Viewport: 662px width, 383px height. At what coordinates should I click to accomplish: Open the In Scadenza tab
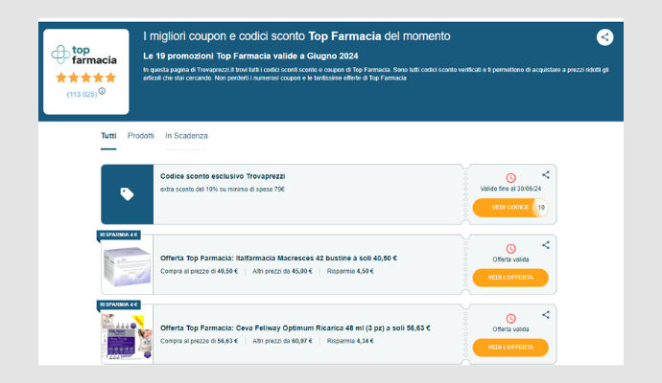point(186,136)
